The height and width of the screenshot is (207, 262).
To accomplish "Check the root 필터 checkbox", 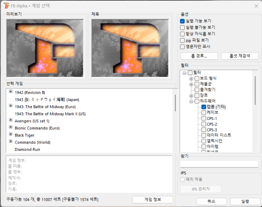I will coord(190,73).
